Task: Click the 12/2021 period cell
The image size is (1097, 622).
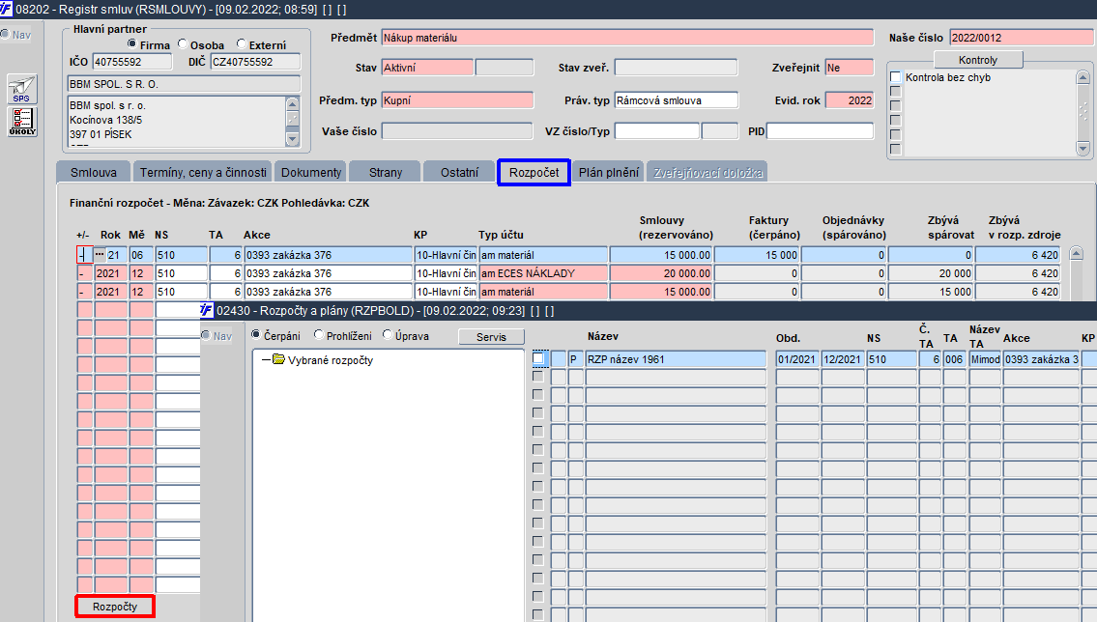Action: [843, 359]
